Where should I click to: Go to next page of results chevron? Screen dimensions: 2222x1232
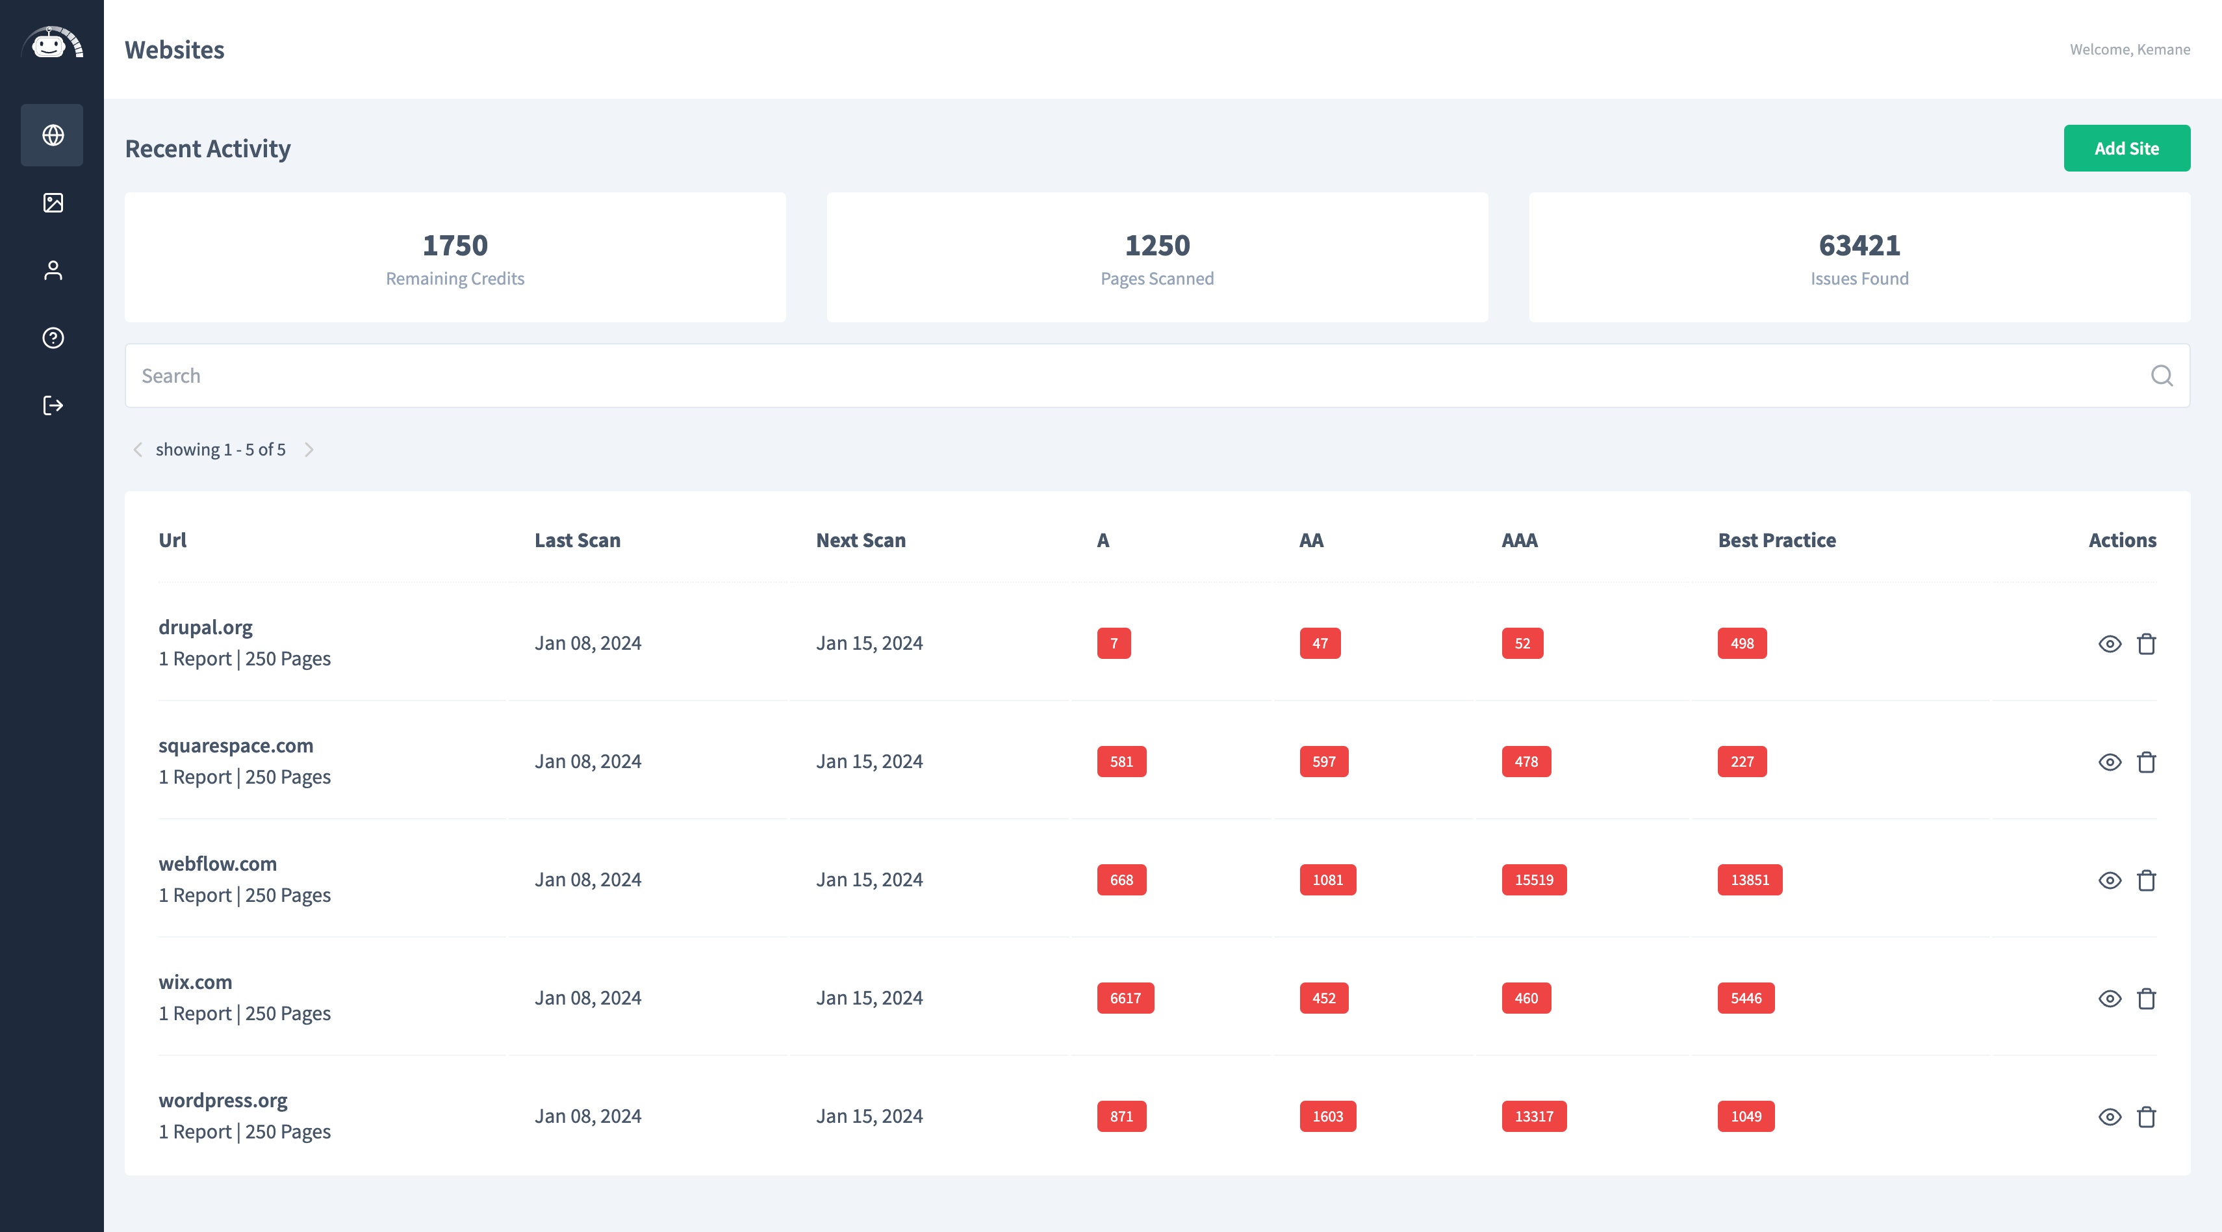point(309,450)
